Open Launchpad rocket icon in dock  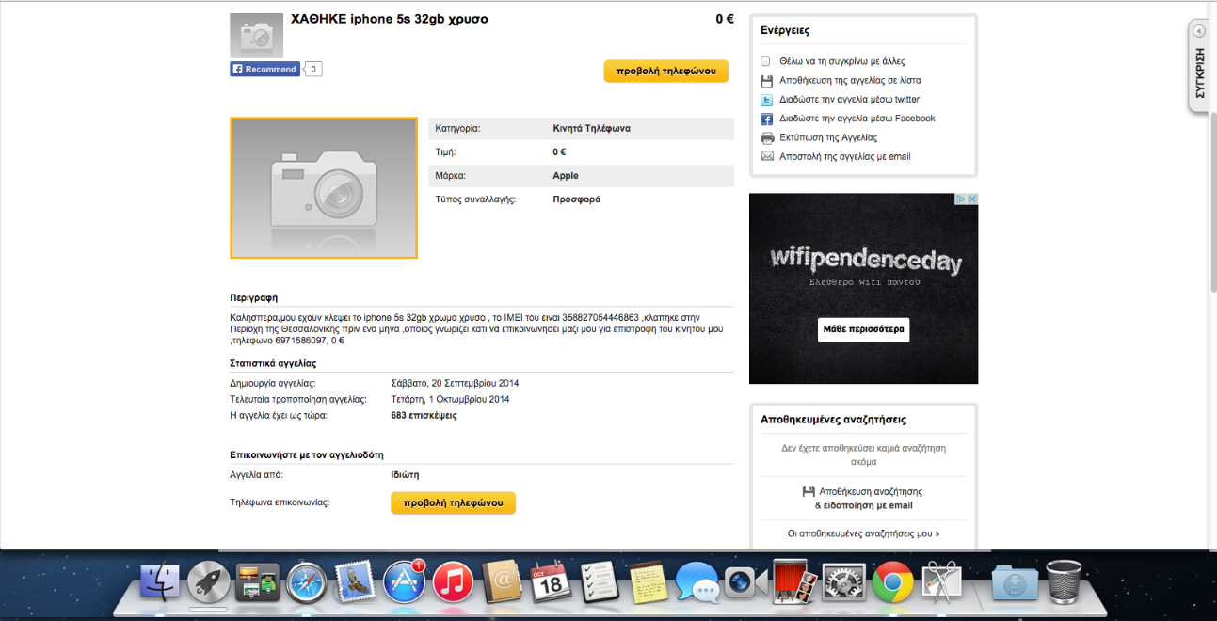208,581
